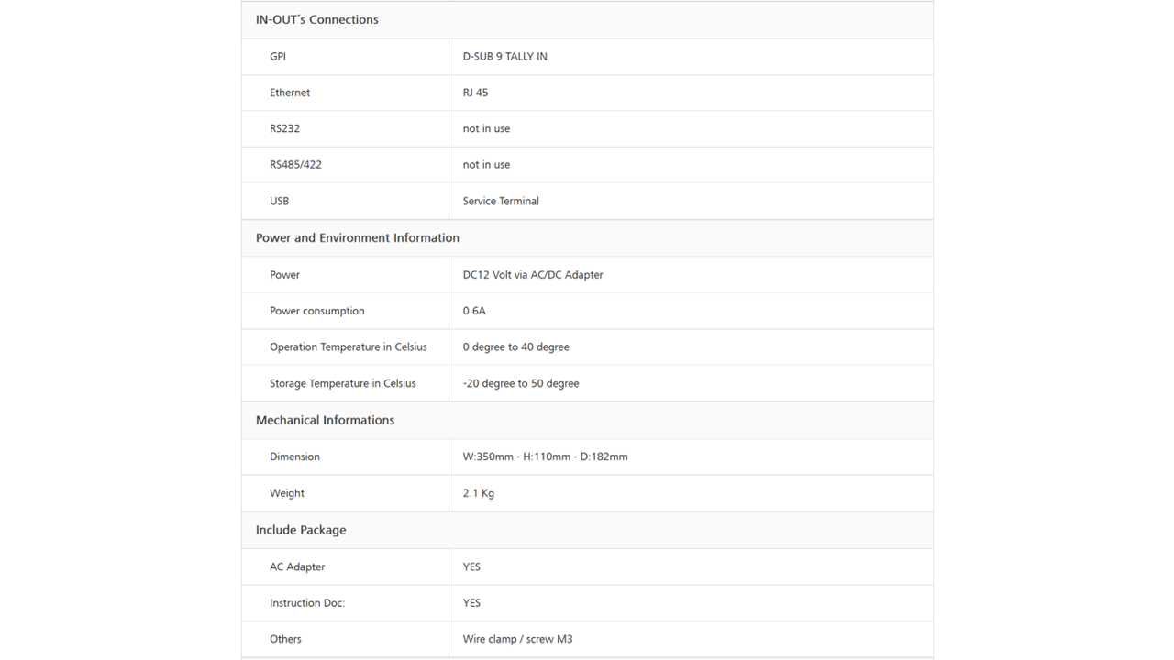
Task: Select the 0.6A power consumption value
Action: coord(474,311)
